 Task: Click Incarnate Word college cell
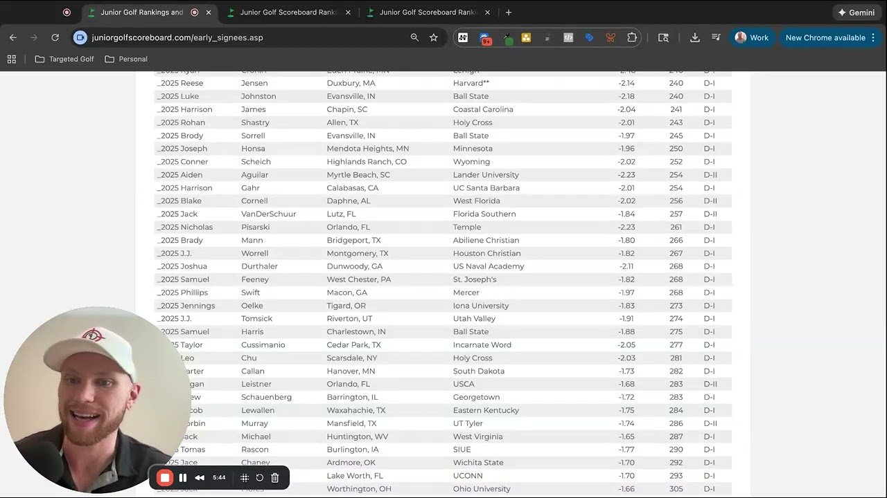pyautogui.click(x=482, y=345)
